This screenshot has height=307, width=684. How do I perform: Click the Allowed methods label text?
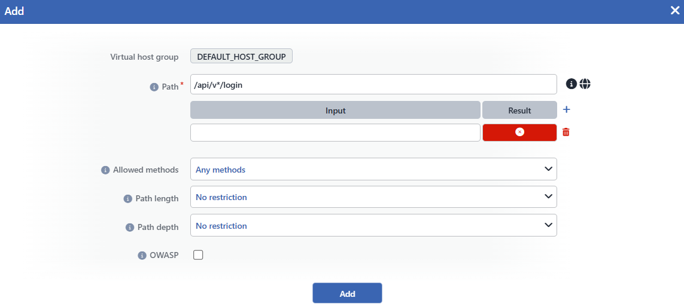click(x=145, y=170)
